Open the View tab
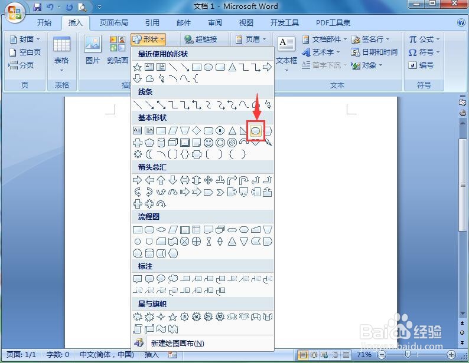The image size is (469, 363). coord(246,22)
